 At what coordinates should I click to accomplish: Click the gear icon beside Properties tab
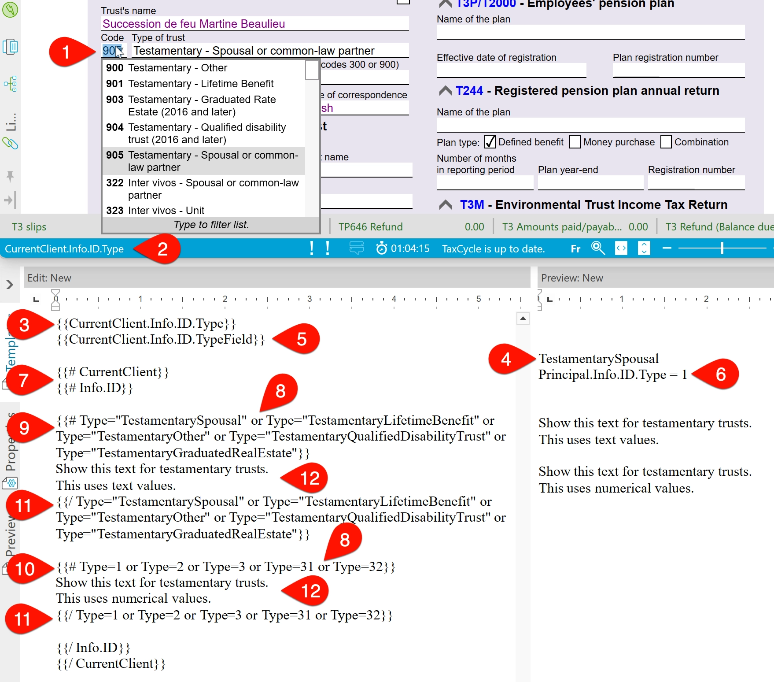point(10,483)
